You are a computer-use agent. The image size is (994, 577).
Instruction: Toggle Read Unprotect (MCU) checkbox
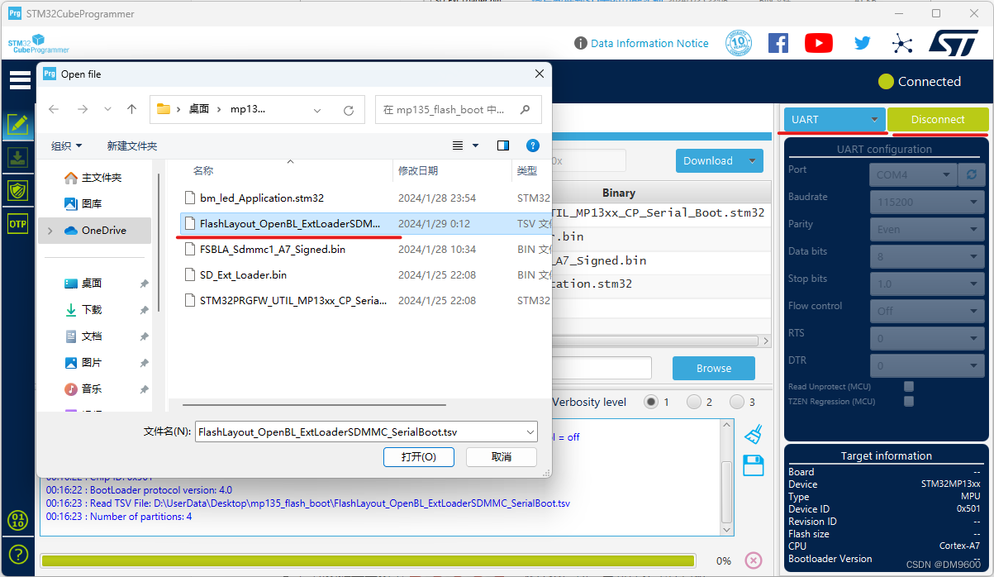(909, 386)
